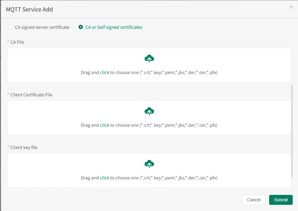This screenshot has width=298, height=211.
Task: Click the Client key file upload icon
Action: [x=149, y=164]
